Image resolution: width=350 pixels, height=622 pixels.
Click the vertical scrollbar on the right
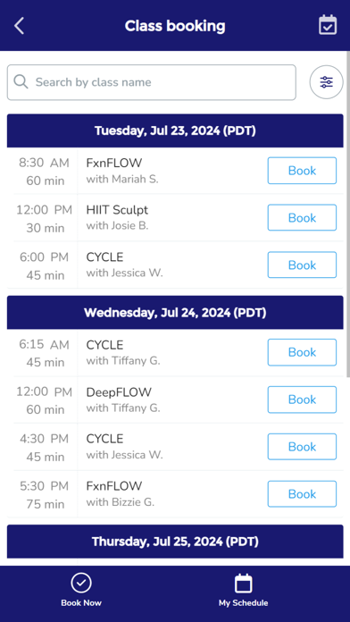click(348, 214)
